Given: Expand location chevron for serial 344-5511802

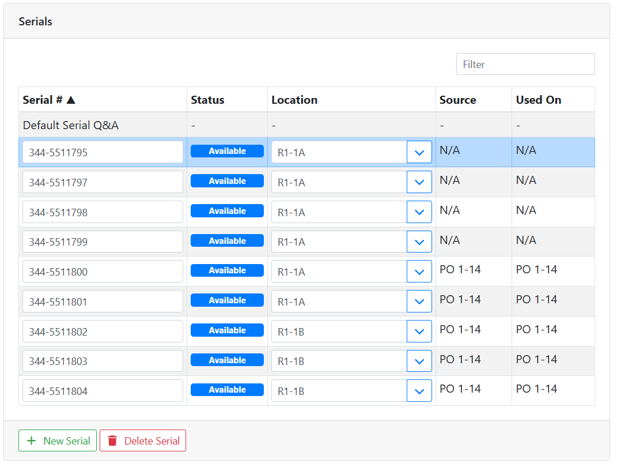Looking at the screenshot, I should click(419, 332).
